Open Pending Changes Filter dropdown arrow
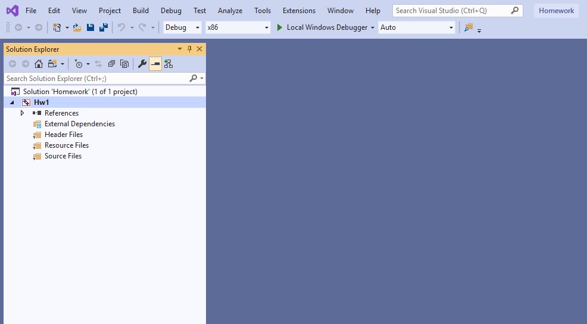This screenshot has width=587, height=324. pyautogui.click(x=88, y=64)
